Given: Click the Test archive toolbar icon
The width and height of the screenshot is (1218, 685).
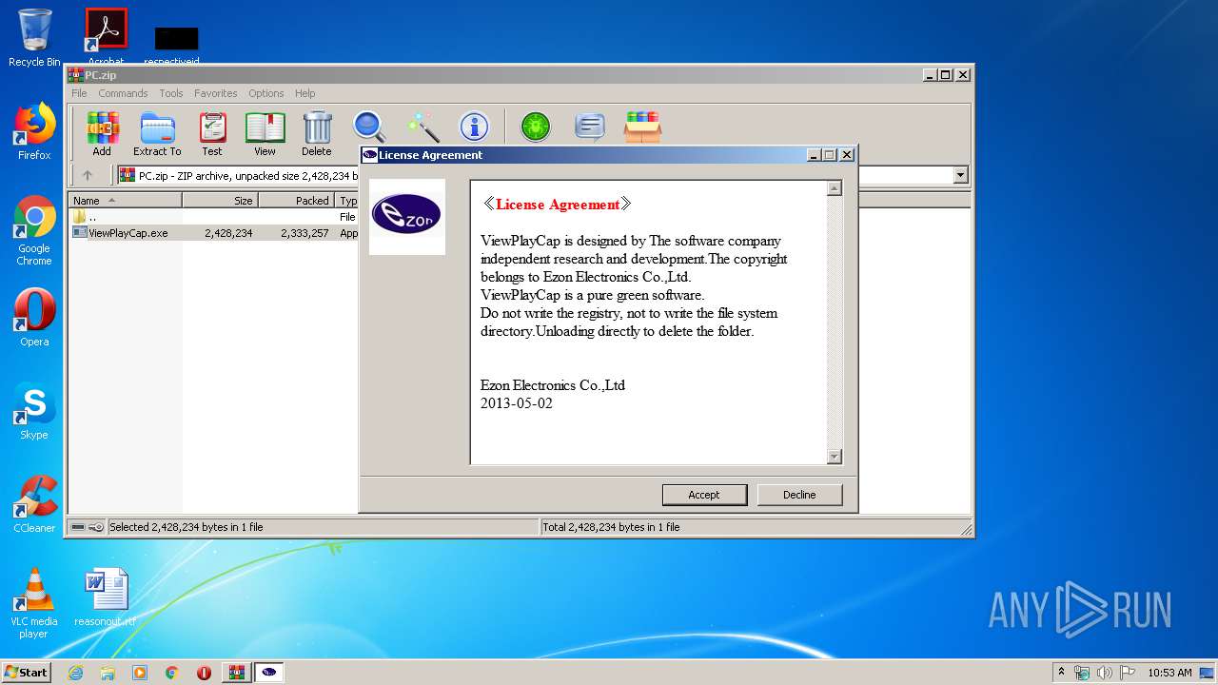Looking at the screenshot, I should 212,133.
